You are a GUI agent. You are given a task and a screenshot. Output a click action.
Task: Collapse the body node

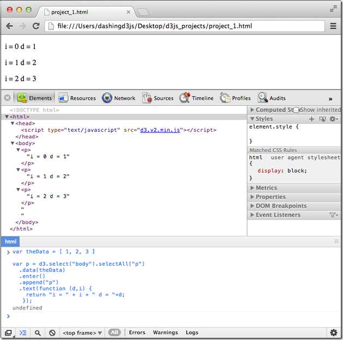13,143
